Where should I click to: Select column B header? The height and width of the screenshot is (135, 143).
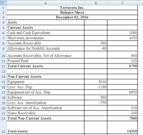coord(96,3)
